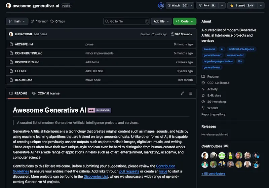
Task: Open the green Code dropdown
Action: 185,21
